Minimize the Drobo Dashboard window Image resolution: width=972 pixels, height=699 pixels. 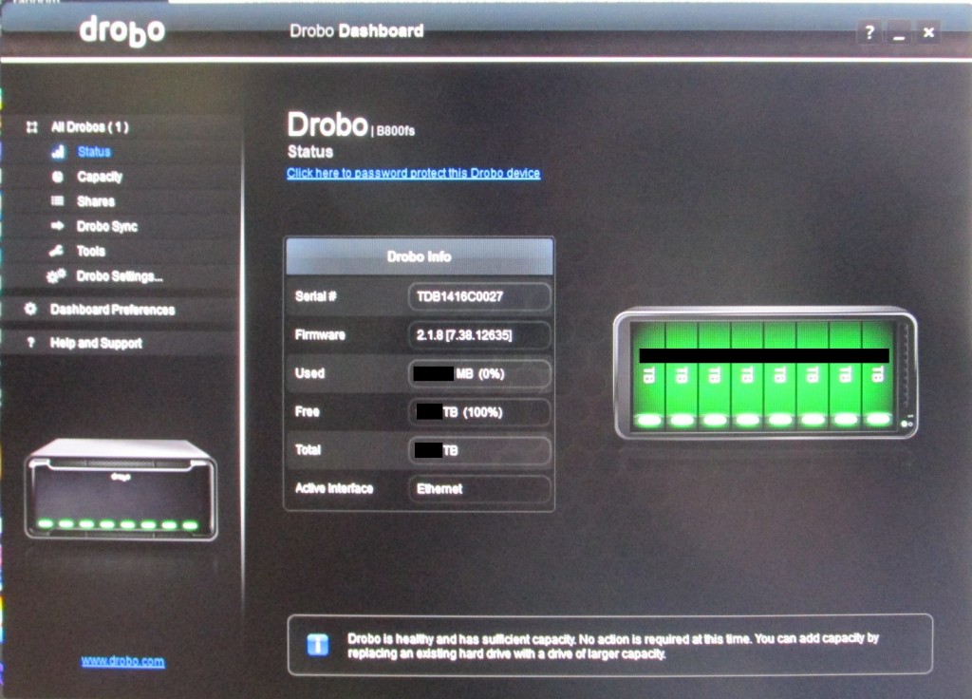pyautogui.click(x=899, y=31)
